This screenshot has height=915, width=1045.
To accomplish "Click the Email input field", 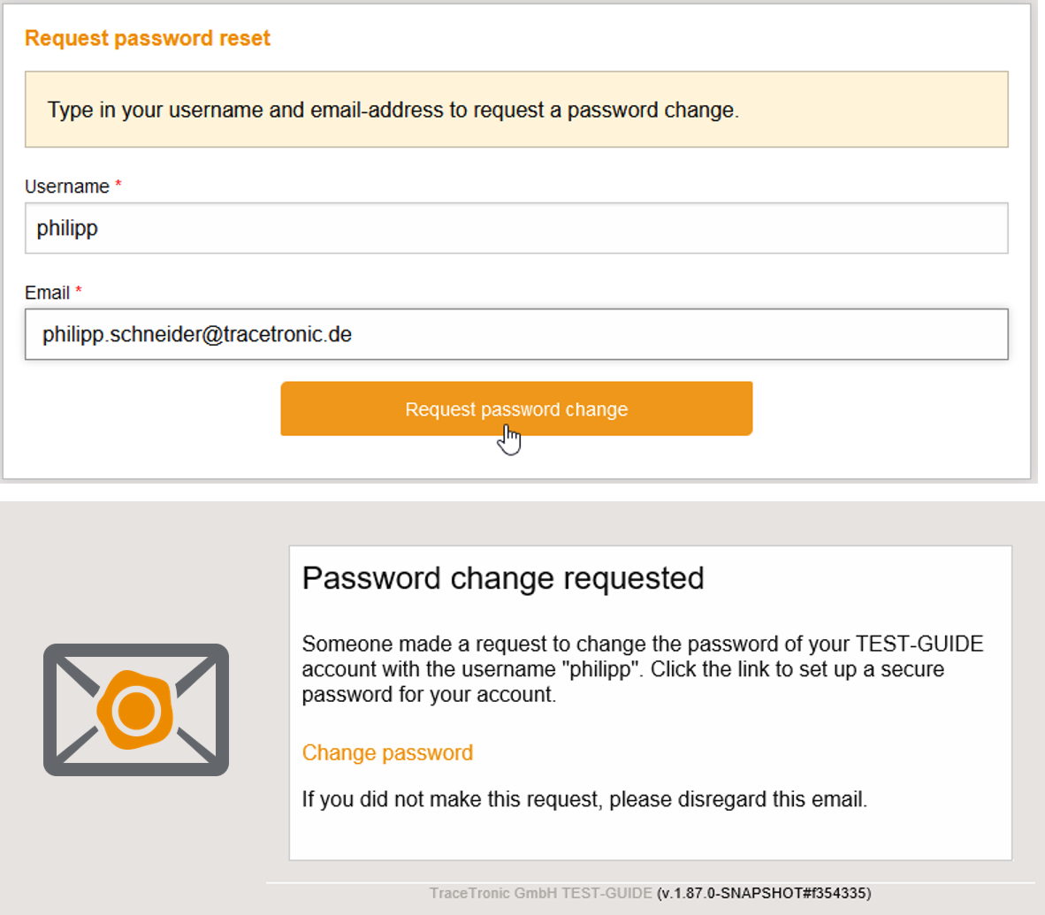I will (x=516, y=334).
